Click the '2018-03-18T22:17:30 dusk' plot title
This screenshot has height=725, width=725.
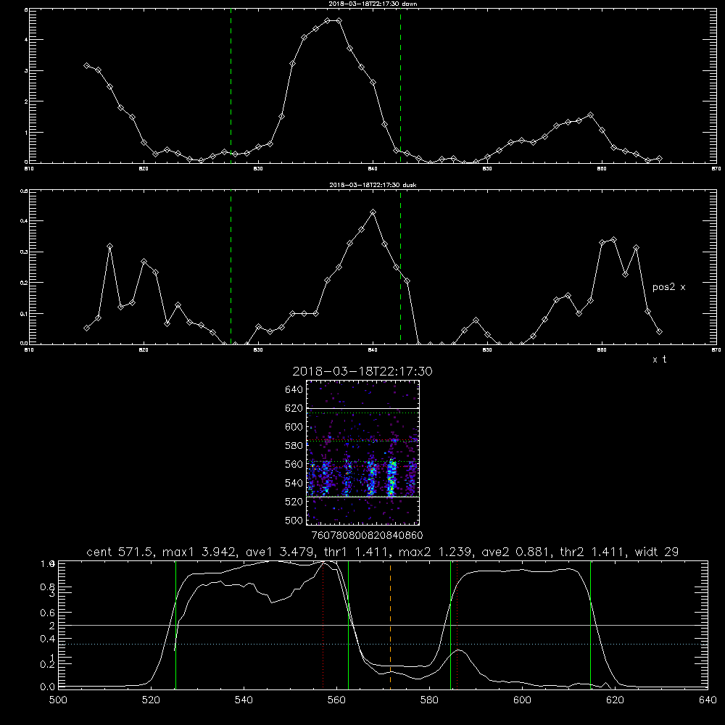373,184
